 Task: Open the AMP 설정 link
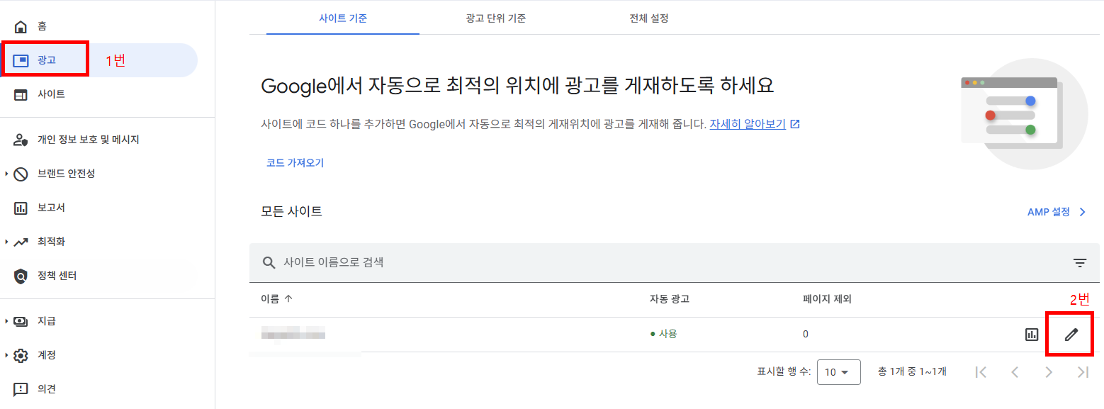1049,212
